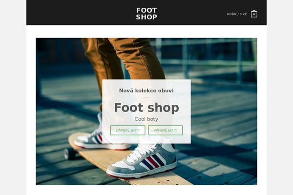Screen dimensions: 293x195
Task: Click the small divider under Nová kolekce obuvi
Action: [146, 97]
